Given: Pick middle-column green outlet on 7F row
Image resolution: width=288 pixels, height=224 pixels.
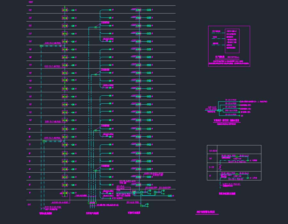Looking at the screenshot, I should click(x=110, y=145).
